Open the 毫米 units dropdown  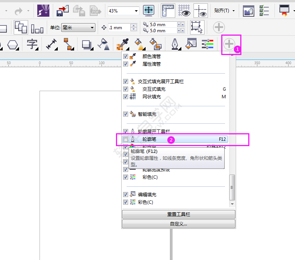78,28
